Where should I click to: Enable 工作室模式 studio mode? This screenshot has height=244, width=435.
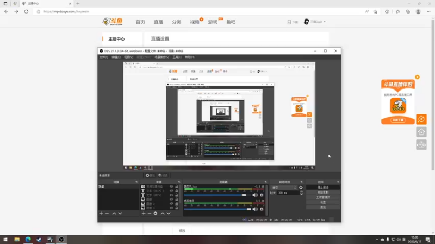(323, 197)
